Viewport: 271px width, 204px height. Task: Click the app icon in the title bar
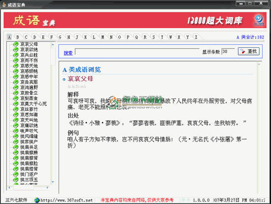[4, 5]
